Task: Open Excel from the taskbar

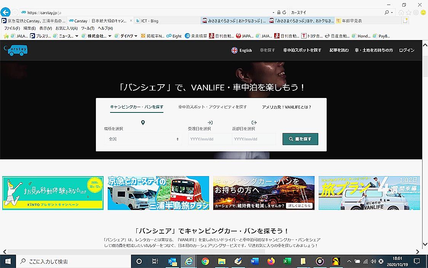Action: [287, 262]
